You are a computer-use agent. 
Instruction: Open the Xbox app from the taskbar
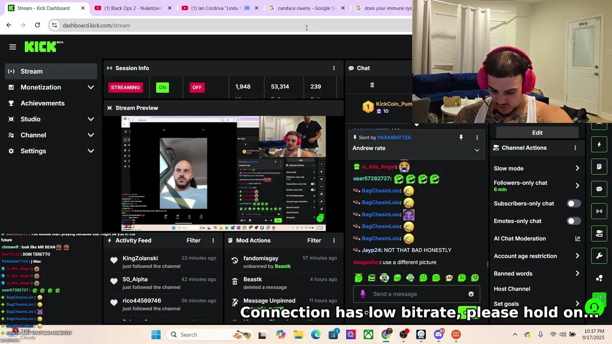[368, 334]
